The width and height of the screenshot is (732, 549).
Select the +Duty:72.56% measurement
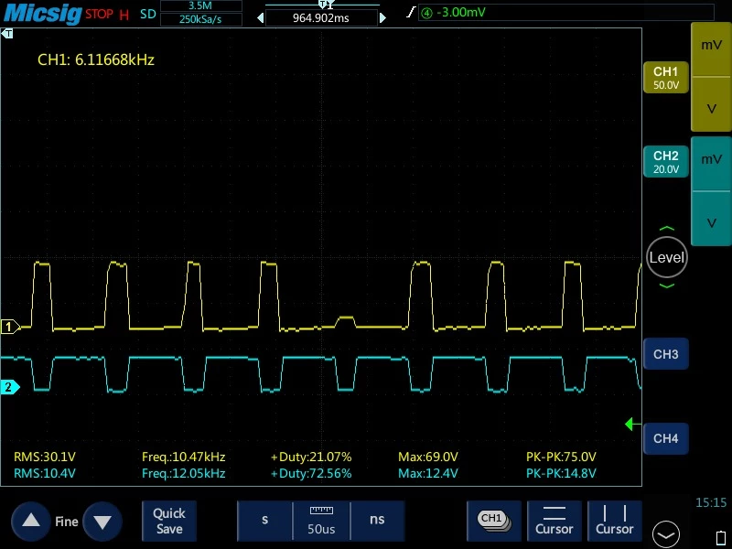(311, 473)
